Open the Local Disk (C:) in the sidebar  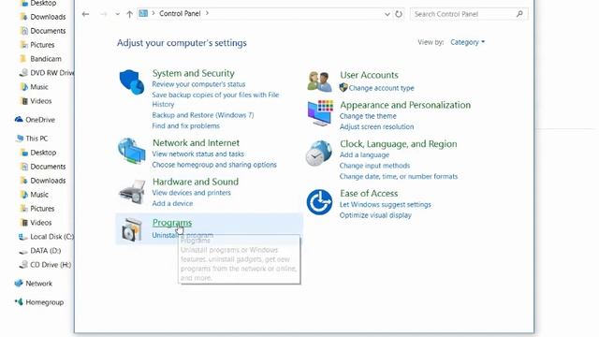(x=46, y=237)
